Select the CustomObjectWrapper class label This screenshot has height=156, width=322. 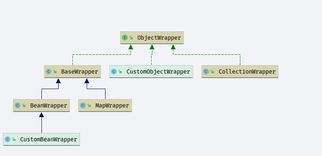[x=158, y=72]
